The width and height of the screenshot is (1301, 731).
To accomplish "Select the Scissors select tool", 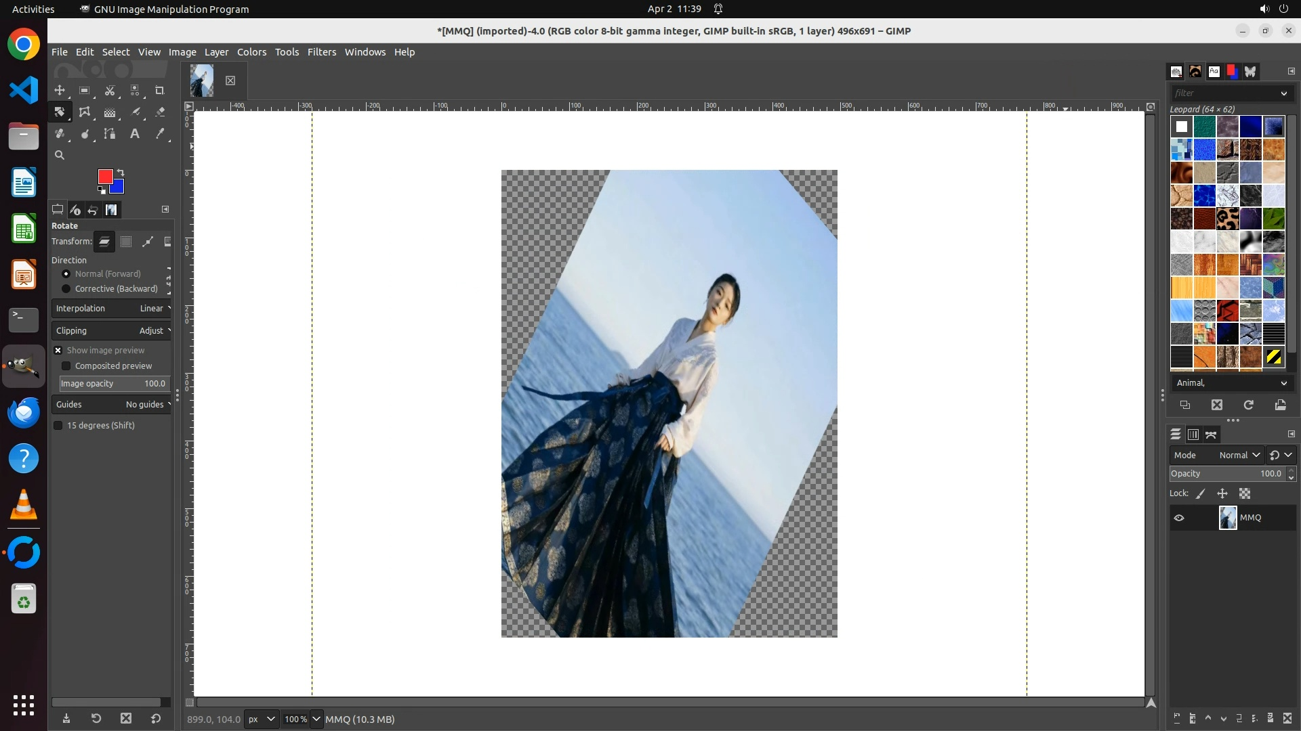I will [x=110, y=90].
